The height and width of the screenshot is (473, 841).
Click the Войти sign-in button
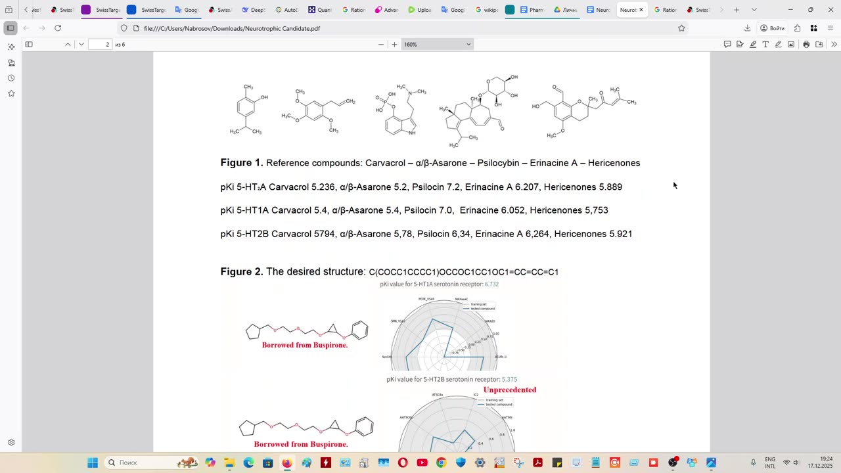(773, 28)
